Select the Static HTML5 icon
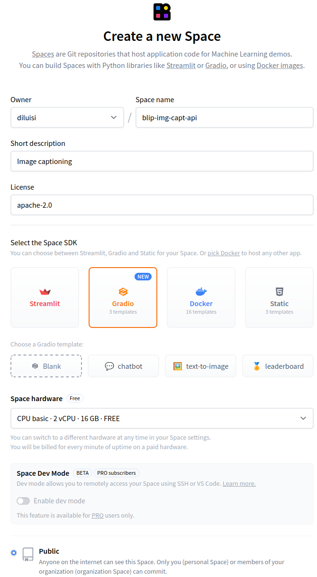 pos(280,292)
